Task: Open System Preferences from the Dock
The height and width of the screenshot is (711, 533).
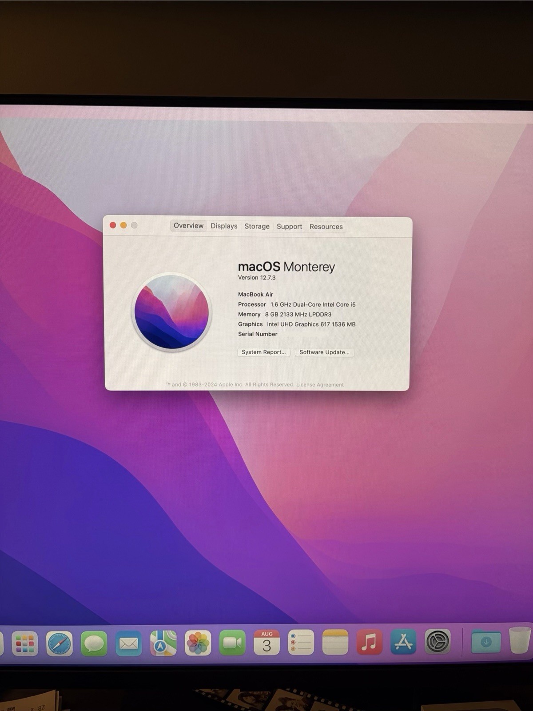Action: tap(438, 641)
